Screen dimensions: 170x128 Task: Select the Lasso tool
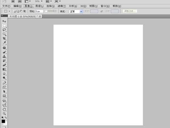coord(4,30)
